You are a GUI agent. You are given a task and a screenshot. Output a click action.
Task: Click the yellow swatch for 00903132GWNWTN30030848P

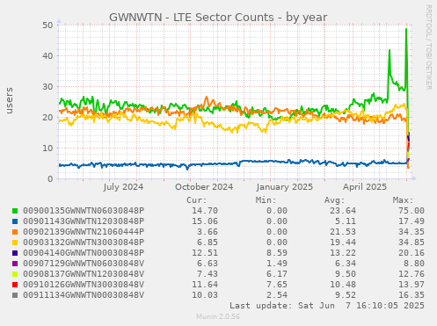(x=15, y=243)
